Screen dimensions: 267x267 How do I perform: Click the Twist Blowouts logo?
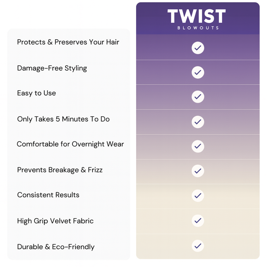tap(196, 17)
